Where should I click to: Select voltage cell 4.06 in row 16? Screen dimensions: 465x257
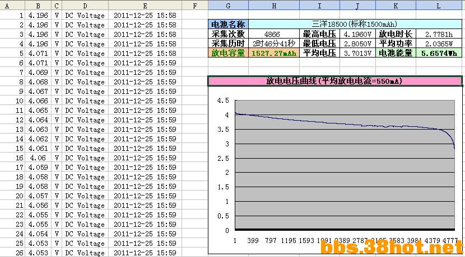coord(38,158)
